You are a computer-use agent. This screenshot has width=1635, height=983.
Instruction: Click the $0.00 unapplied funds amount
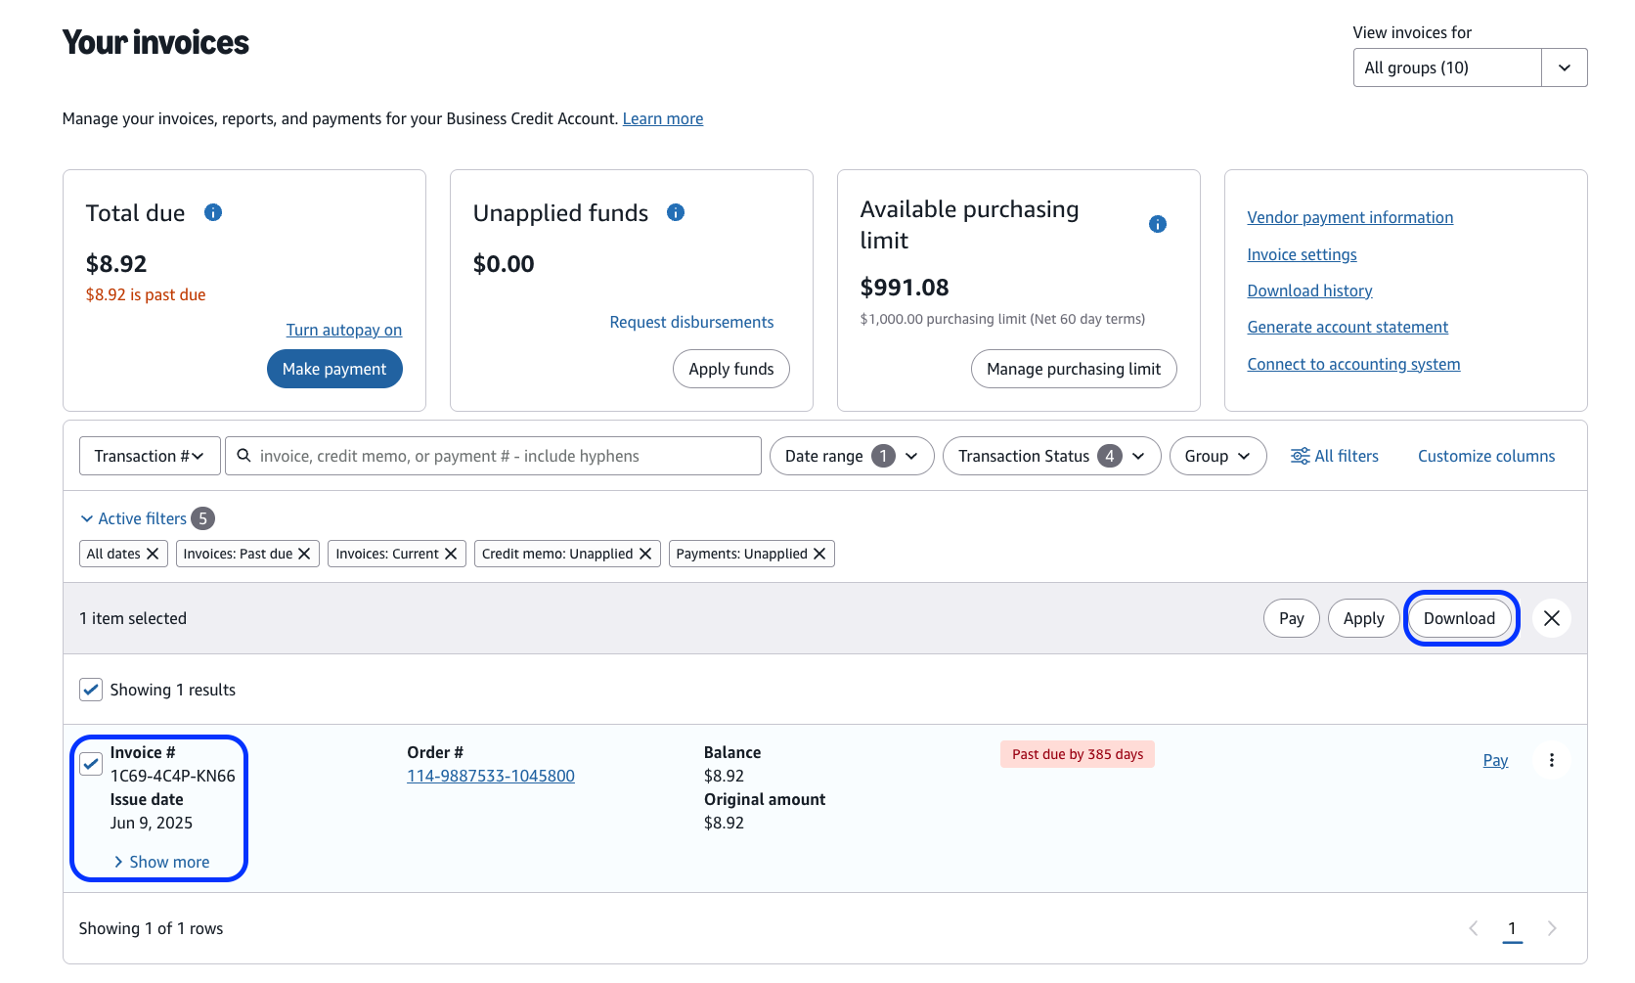click(x=504, y=264)
